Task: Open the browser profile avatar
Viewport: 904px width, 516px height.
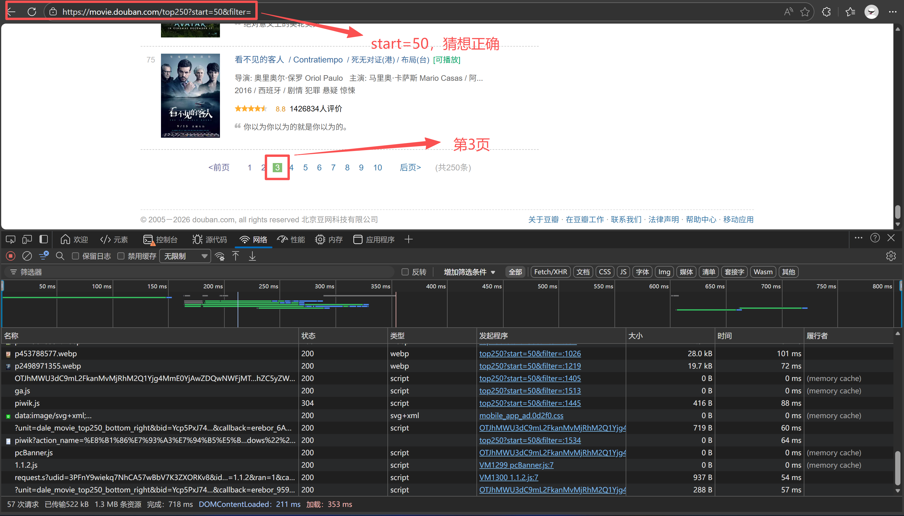Action: point(871,12)
